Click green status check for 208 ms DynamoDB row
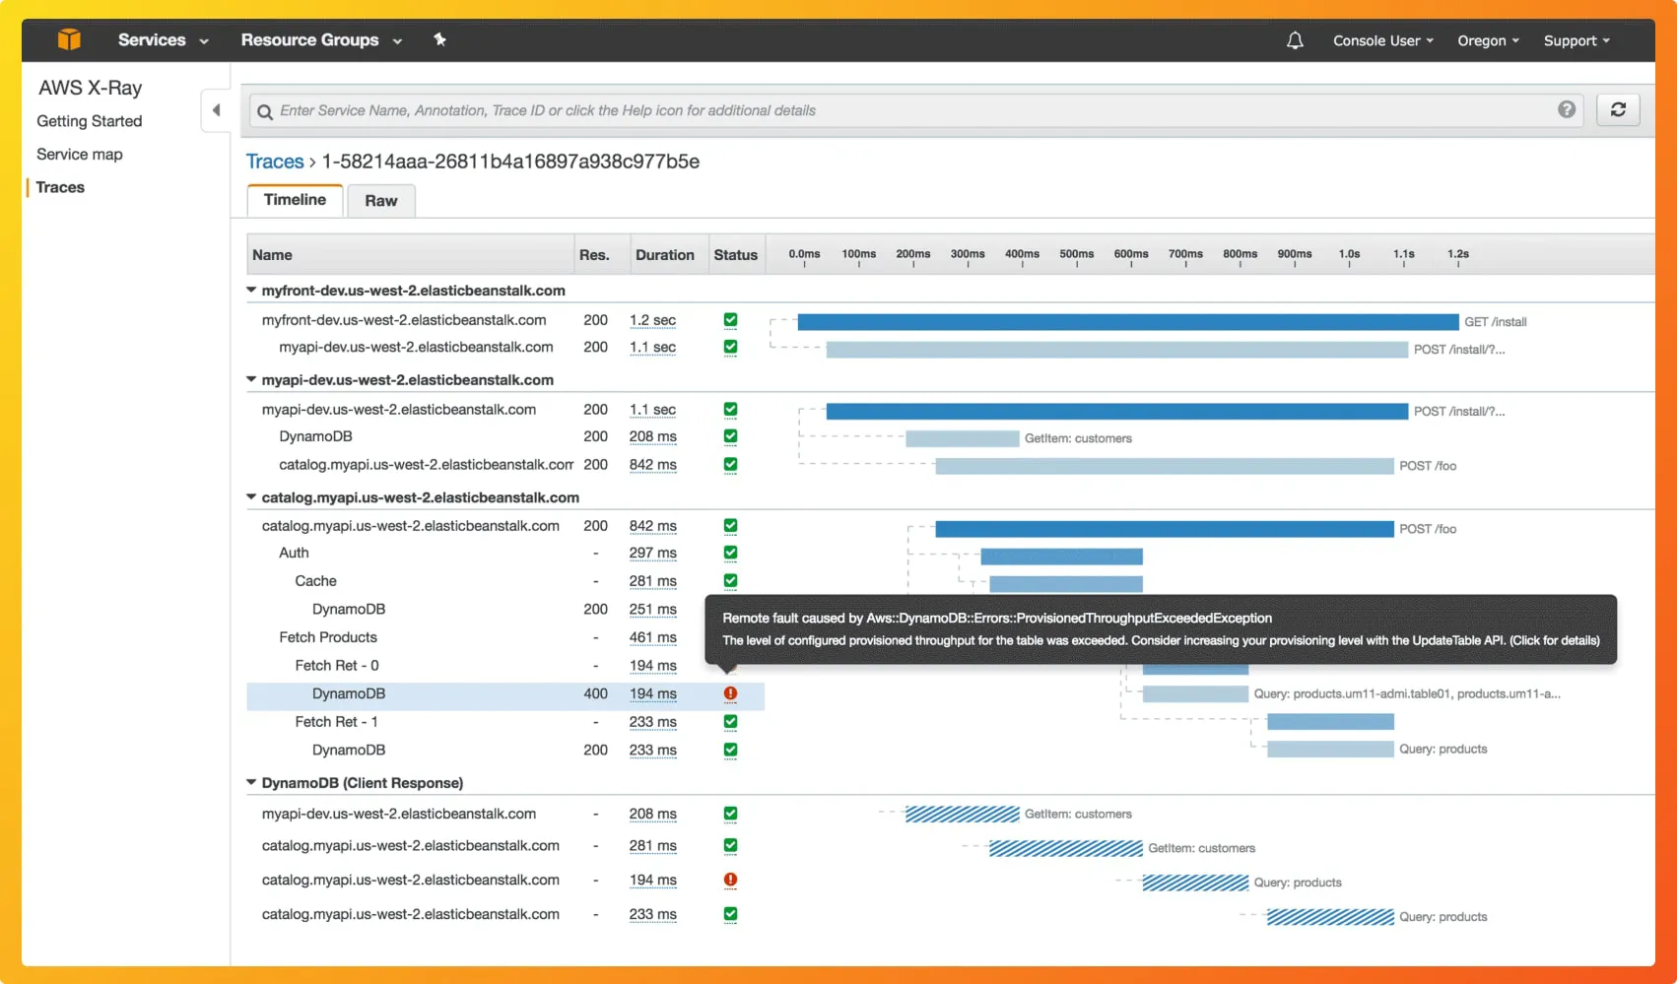Screen dimensions: 1677x984 pyautogui.click(x=730, y=436)
